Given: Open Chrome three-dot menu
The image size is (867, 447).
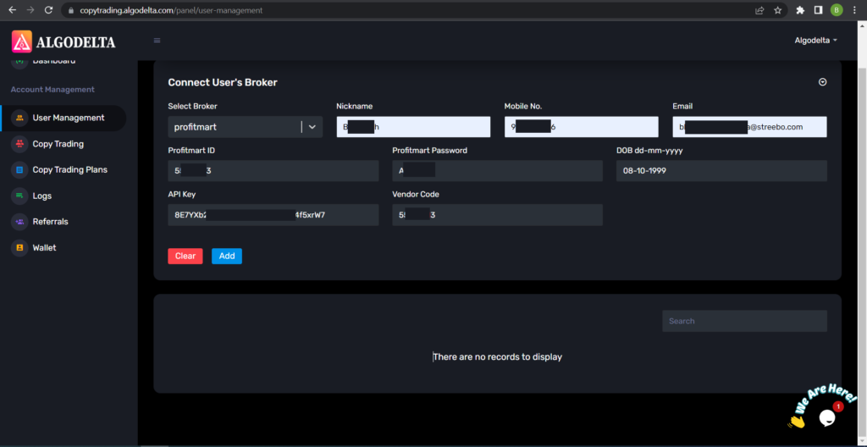Looking at the screenshot, I should [x=855, y=10].
